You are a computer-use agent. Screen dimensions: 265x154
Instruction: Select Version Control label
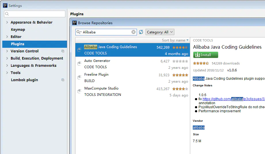tap(24, 51)
